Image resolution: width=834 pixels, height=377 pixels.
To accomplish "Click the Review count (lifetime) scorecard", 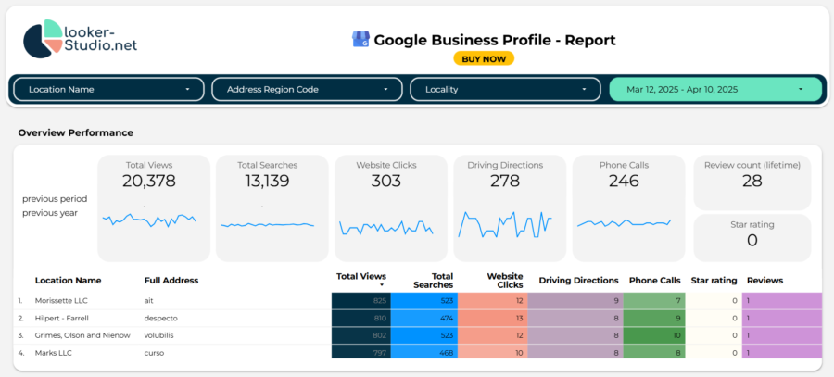I will click(752, 181).
